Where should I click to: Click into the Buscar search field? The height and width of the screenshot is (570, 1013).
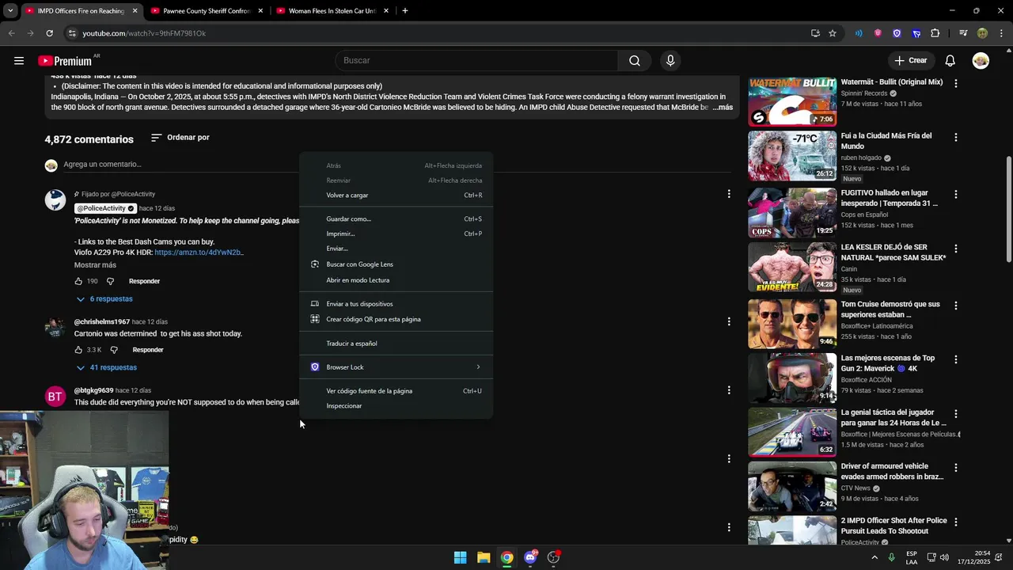475,61
